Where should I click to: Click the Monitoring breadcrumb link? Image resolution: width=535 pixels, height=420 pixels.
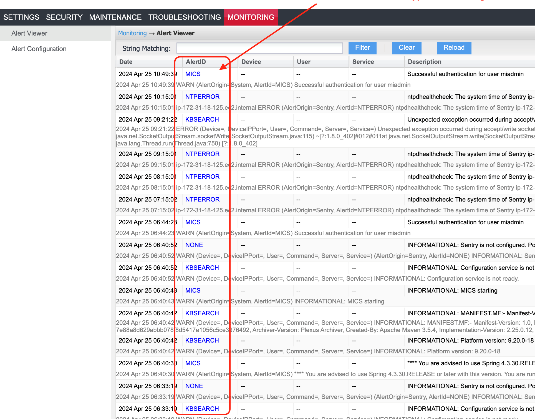(x=132, y=33)
